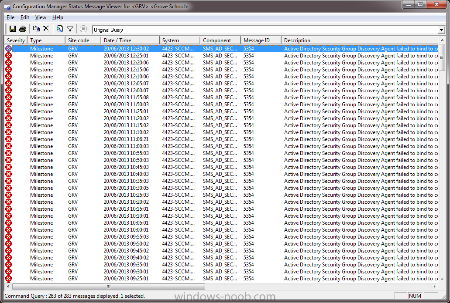Select 5354 message ID in 10:15:01 row
The height and width of the screenshot is (303, 450).
click(248, 209)
